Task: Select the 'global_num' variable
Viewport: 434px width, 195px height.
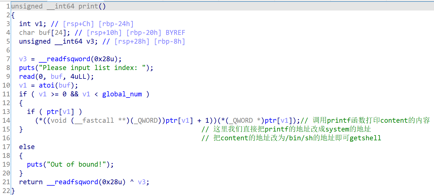Action: 122,94
